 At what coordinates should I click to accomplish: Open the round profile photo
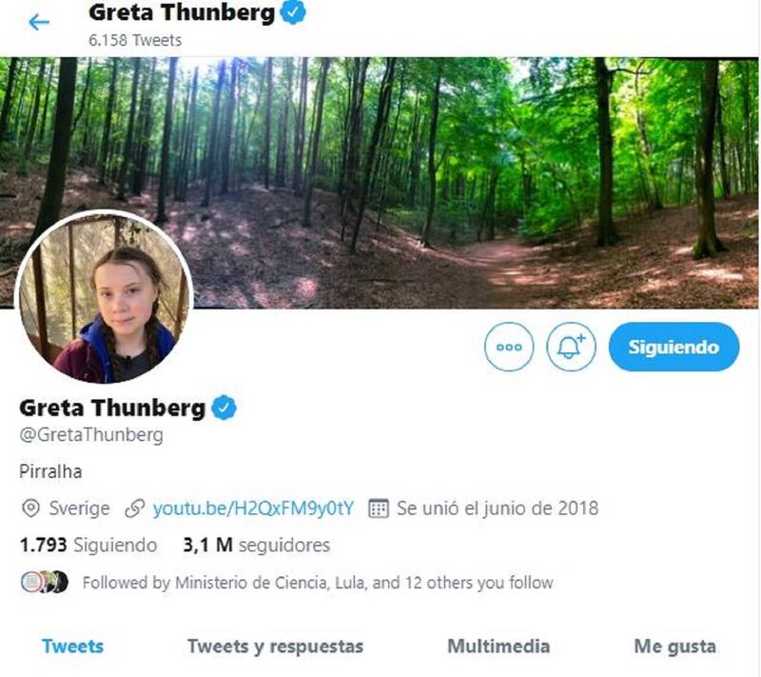pos(105,296)
